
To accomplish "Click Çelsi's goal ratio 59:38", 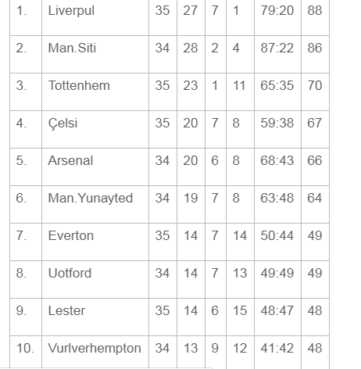I will click(x=277, y=124).
